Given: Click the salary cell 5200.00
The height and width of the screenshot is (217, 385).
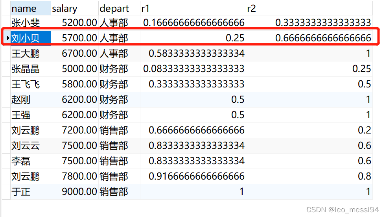Looking at the screenshot, I should [x=75, y=22].
